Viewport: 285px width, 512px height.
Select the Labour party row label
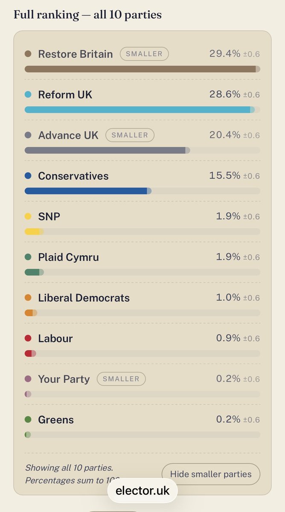(x=55, y=338)
